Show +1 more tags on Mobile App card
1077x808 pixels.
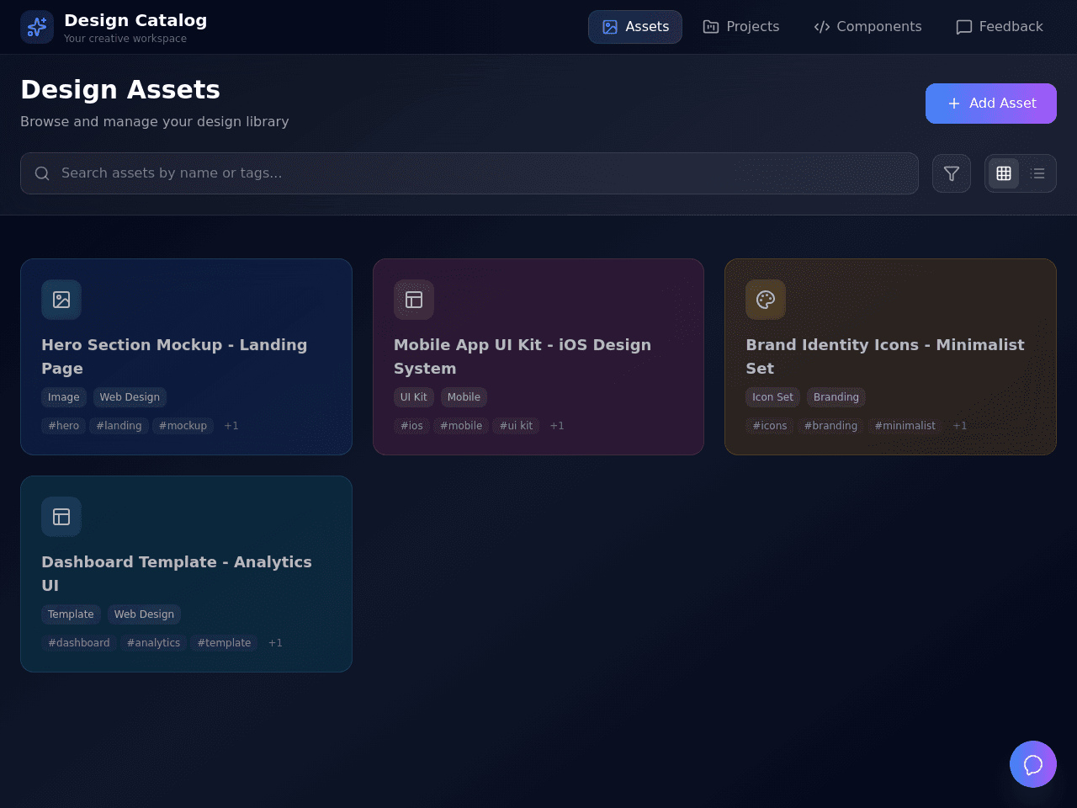point(557,426)
